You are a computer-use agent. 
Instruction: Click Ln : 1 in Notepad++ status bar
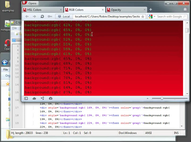[67, 133]
